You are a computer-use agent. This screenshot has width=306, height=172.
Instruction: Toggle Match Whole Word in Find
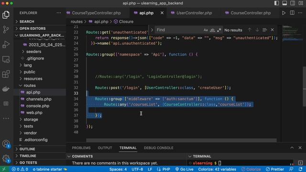coord(212,30)
